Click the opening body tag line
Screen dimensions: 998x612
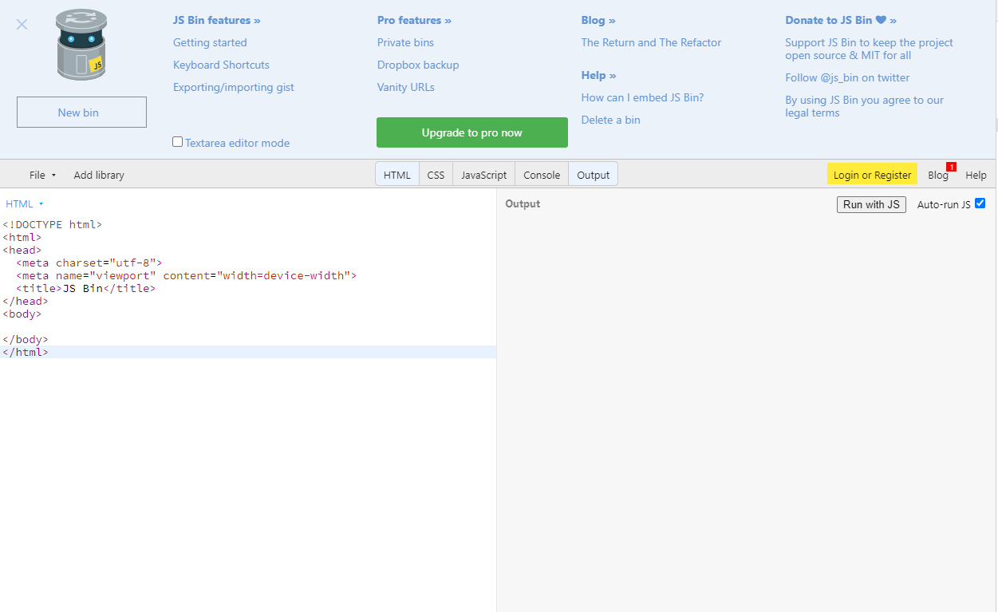pos(22,314)
